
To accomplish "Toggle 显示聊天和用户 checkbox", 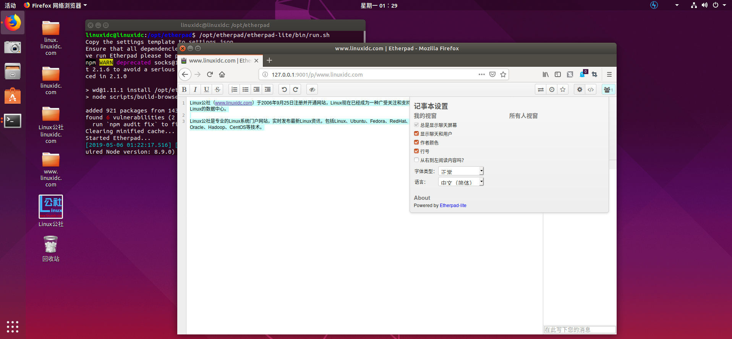I will click(x=416, y=133).
